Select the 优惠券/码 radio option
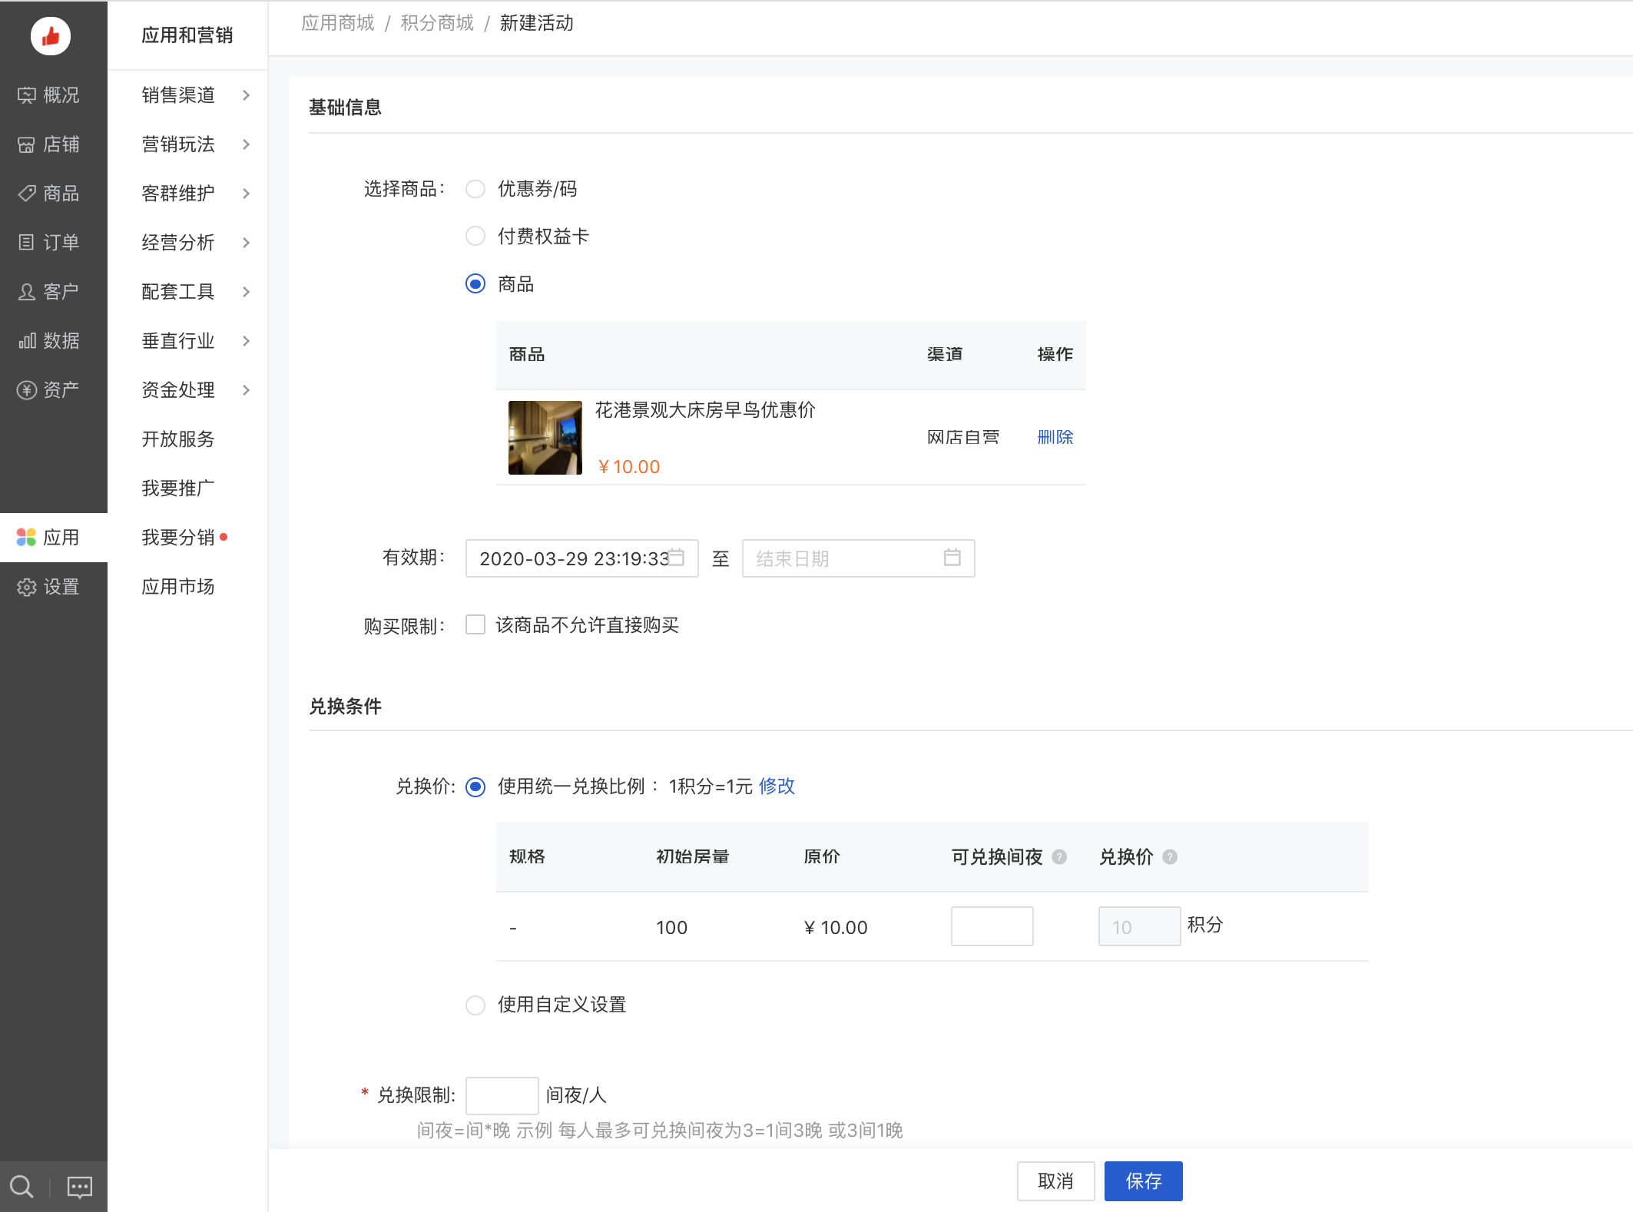The height and width of the screenshot is (1212, 1633). coord(475,189)
